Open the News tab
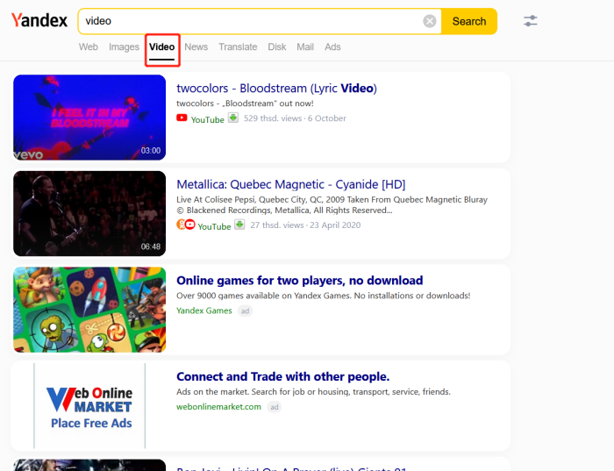Screen dimensions: 614x471 pyautogui.click(x=196, y=47)
